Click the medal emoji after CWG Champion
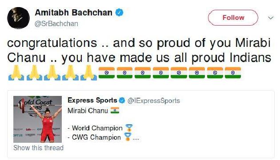The image size is (280, 160). (128, 137)
